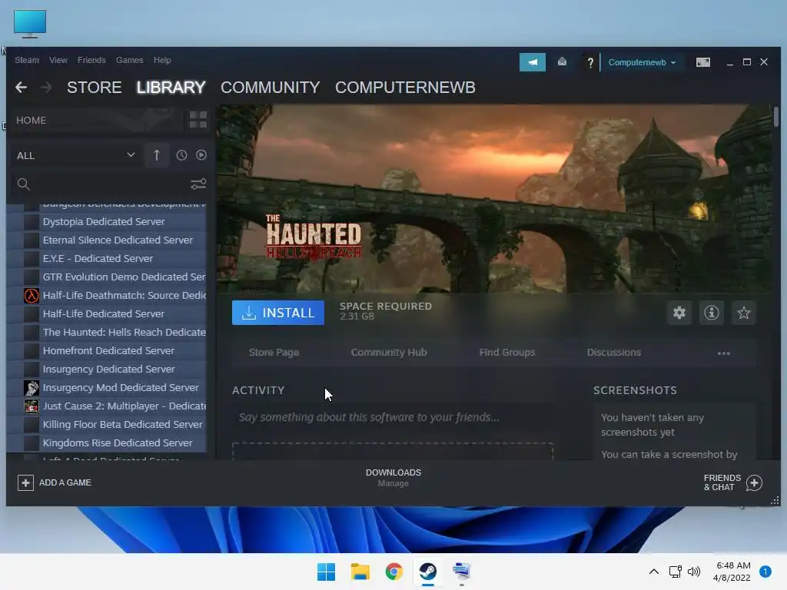Select E.Y.E - Dedicated Server
This screenshot has width=787, height=590.
point(106,258)
